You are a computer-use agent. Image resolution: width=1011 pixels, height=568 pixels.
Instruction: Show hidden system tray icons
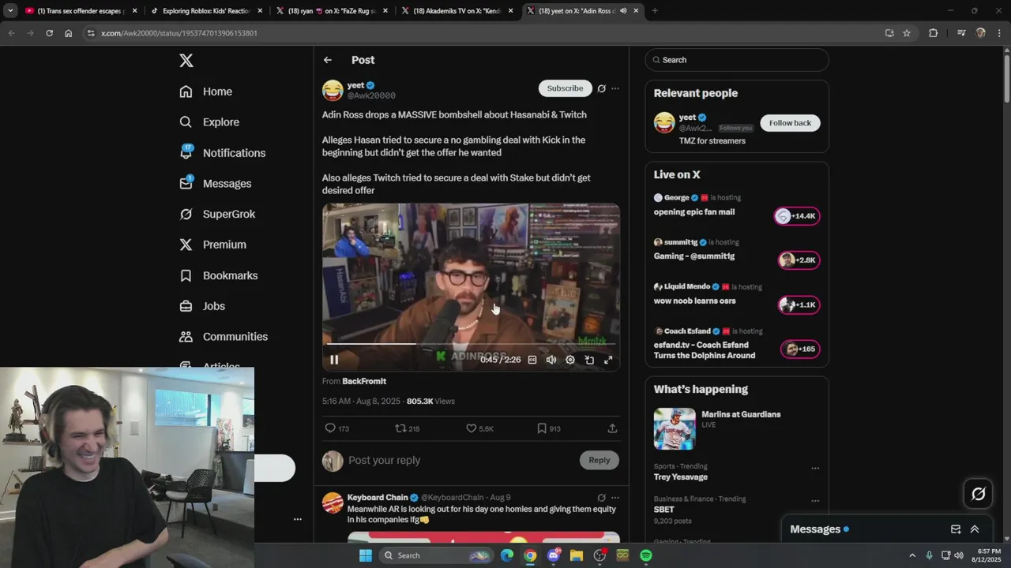pos(912,555)
